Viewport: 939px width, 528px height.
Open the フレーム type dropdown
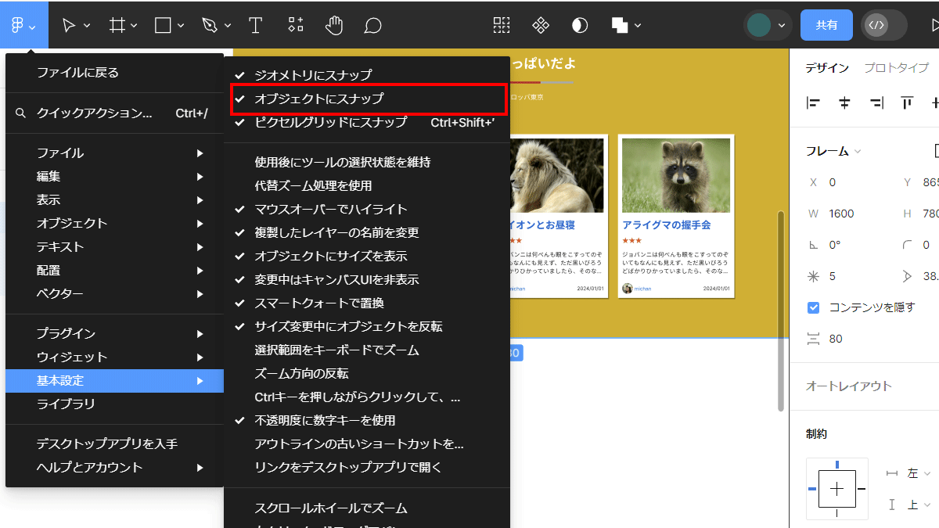tap(834, 151)
